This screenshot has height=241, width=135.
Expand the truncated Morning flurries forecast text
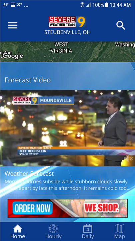(67, 185)
